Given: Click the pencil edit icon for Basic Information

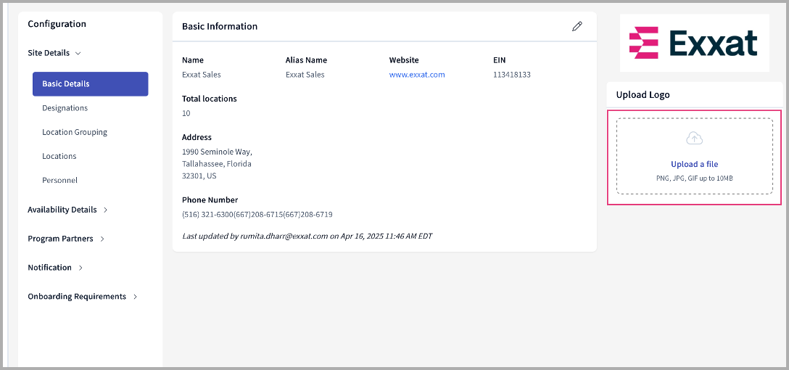Looking at the screenshot, I should pyautogui.click(x=577, y=27).
